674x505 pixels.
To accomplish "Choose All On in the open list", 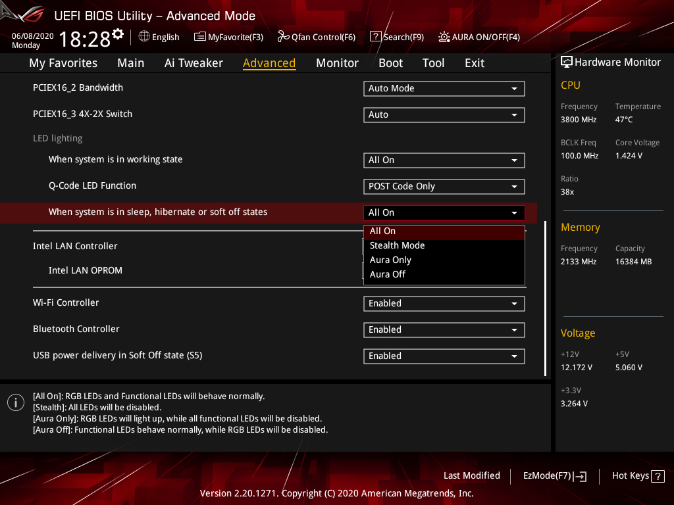I will tap(444, 231).
